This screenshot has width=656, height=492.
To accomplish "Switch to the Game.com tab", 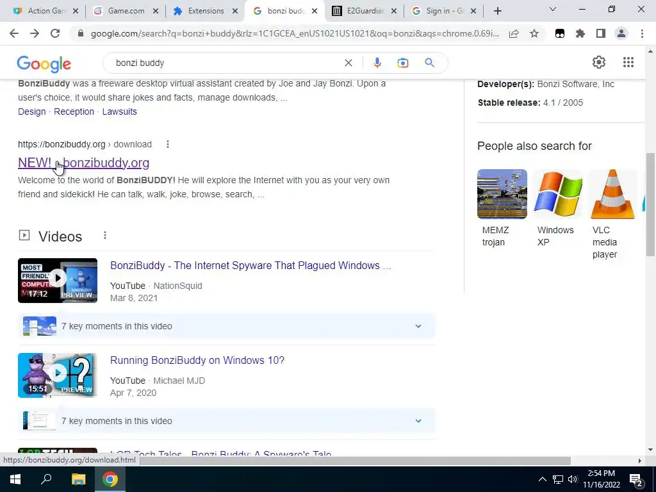I will [121, 11].
